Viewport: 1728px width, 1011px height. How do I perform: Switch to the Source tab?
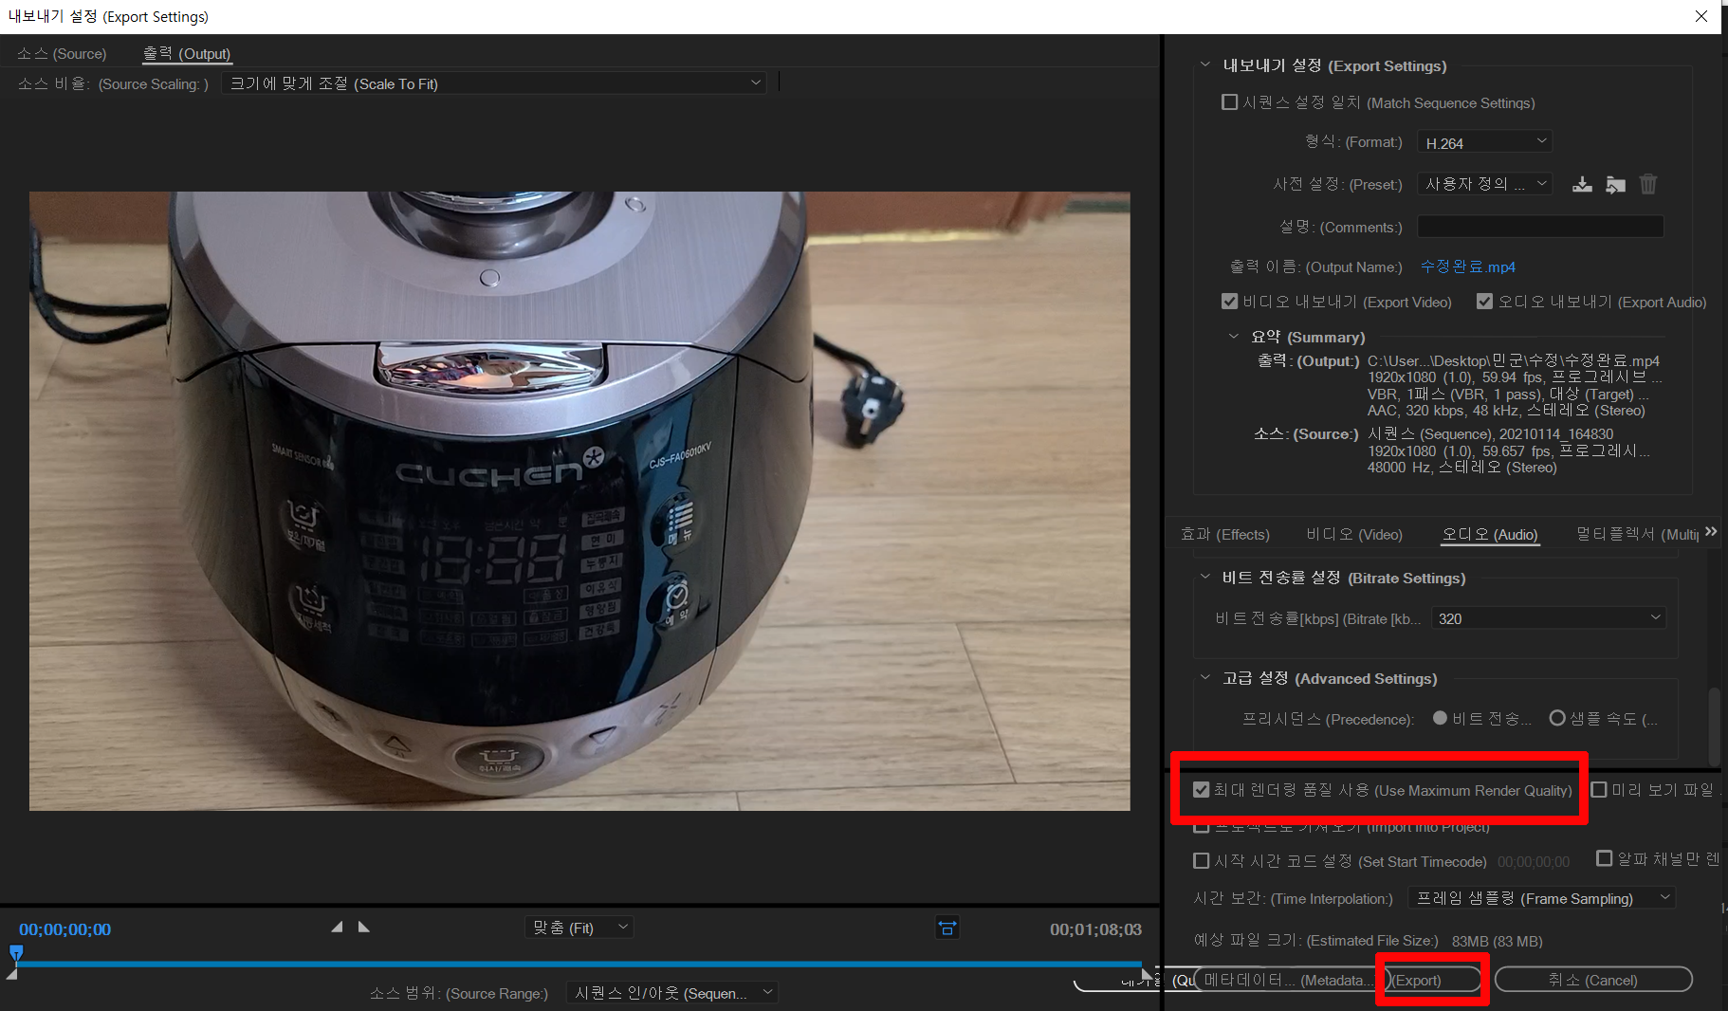[62, 54]
